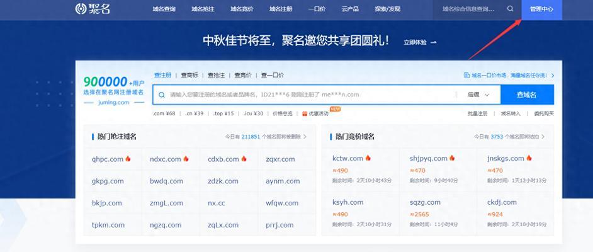Screen dimensions: 593x252
Task: Open the aynm.com domain
Action: coord(283,181)
